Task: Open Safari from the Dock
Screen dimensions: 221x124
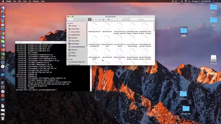Action: click(3, 29)
